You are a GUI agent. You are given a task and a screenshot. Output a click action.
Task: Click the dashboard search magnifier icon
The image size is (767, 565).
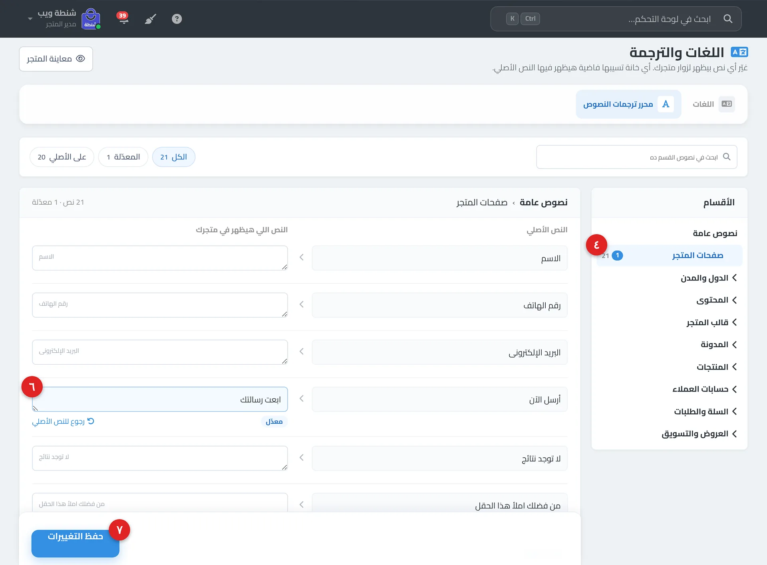click(x=728, y=19)
